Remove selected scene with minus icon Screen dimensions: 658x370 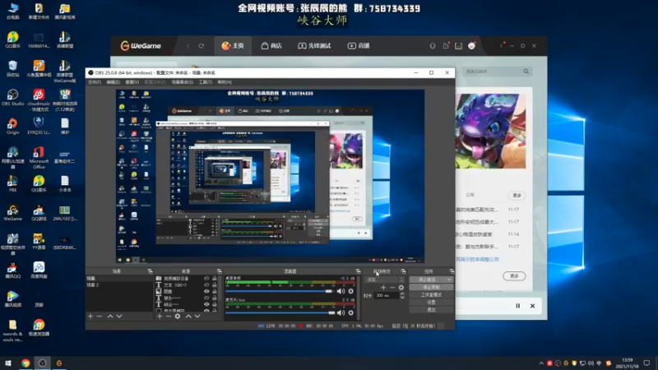tap(100, 316)
